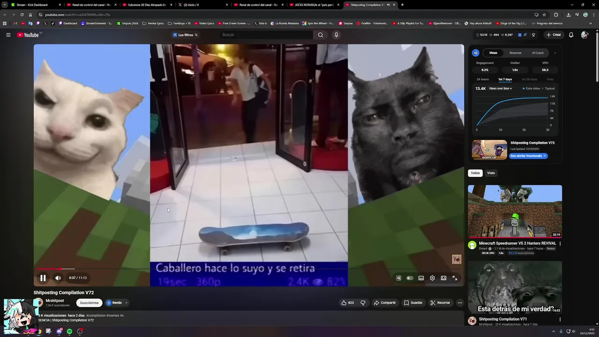This screenshot has height=337, width=599.
Task: Start voice search with microphone
Action: [336, 35]
